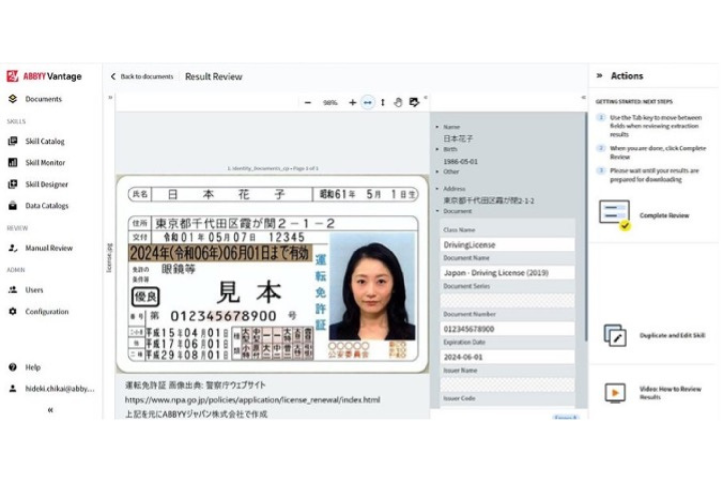Screen dimensions: 723x482
Task: Collapse the image viewer pane chevron
Action: pyautogui.click(x=426, y=97)
